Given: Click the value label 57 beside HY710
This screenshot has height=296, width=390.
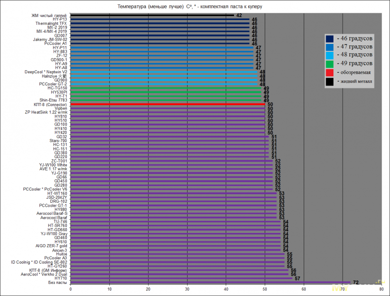Looking at the screenshot, I should tap(297, 278).
